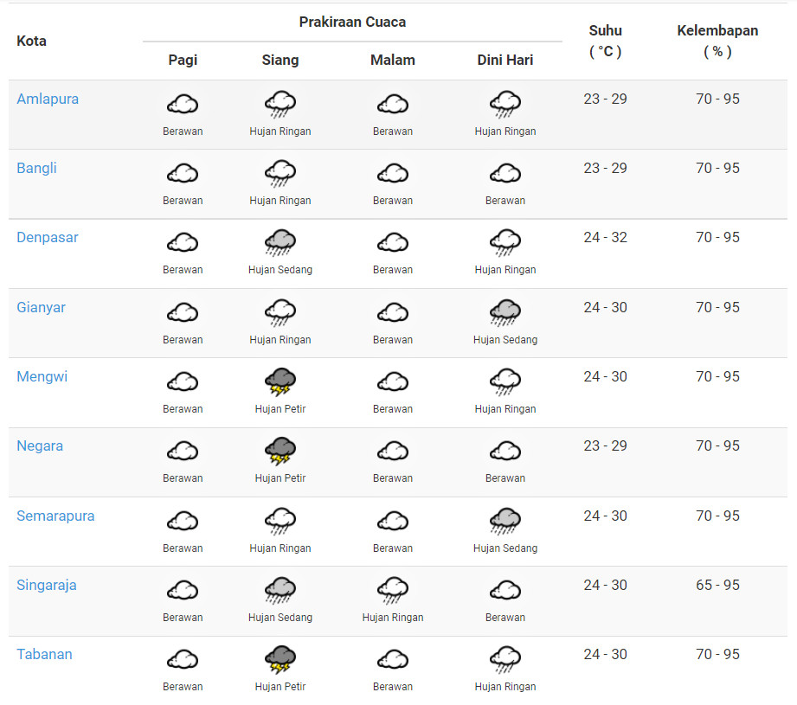797x705 pixels.
Task: Click Amlapura's Pagi Berawan cloud icon
Action: pyautogui.click(x=183, y=105)
